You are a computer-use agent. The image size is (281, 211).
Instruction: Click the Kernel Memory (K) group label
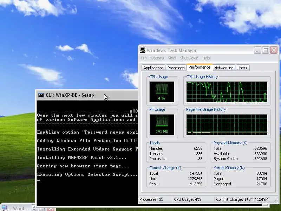(x=229, y=168)
